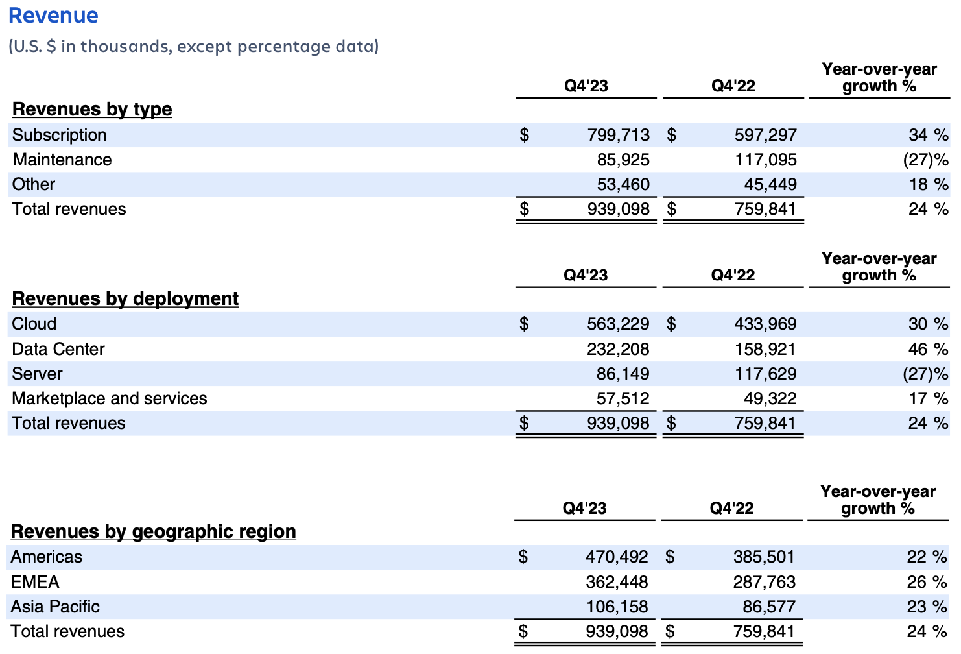Select Asia Pacific Q4'22 value 86,577
Image resolution: width=961 pixels, height=654 pixels.
(768, 607)
